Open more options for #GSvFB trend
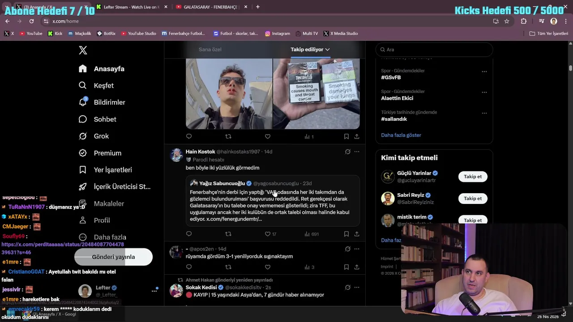This screenshot has height=322, width=573. click(484, 72)
